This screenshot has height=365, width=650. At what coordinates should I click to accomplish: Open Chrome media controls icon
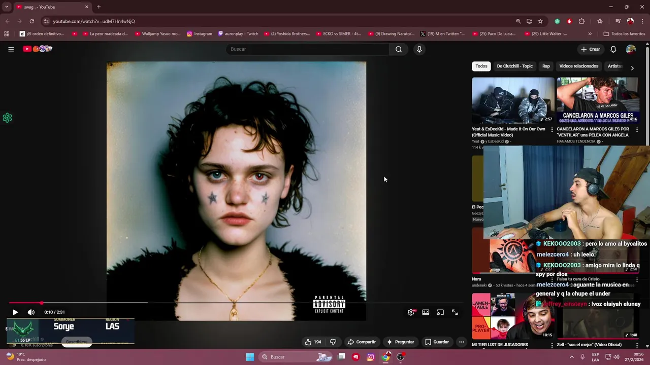coord(618,21)
